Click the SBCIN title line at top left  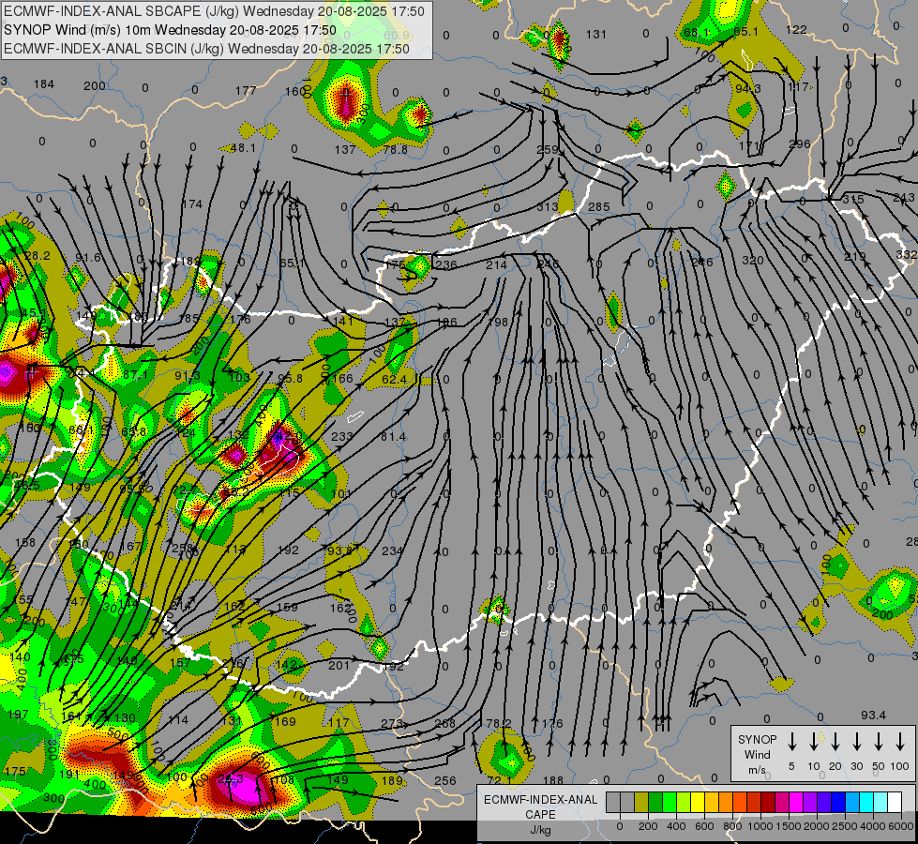(x=206, y=49)
